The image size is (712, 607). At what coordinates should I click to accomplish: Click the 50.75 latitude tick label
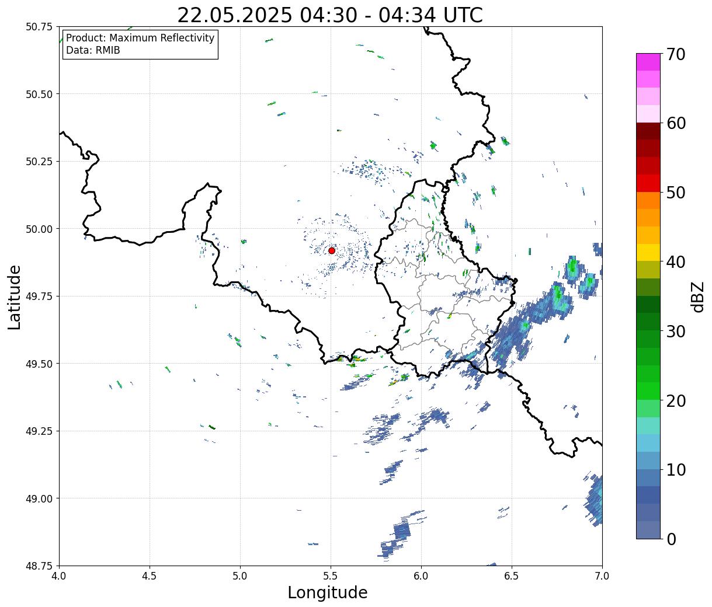pyautogui.click(x=39, y=27)
